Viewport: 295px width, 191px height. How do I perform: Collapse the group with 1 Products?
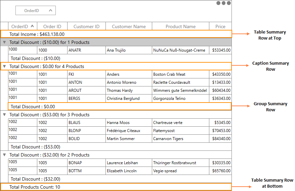click(4, 42)
